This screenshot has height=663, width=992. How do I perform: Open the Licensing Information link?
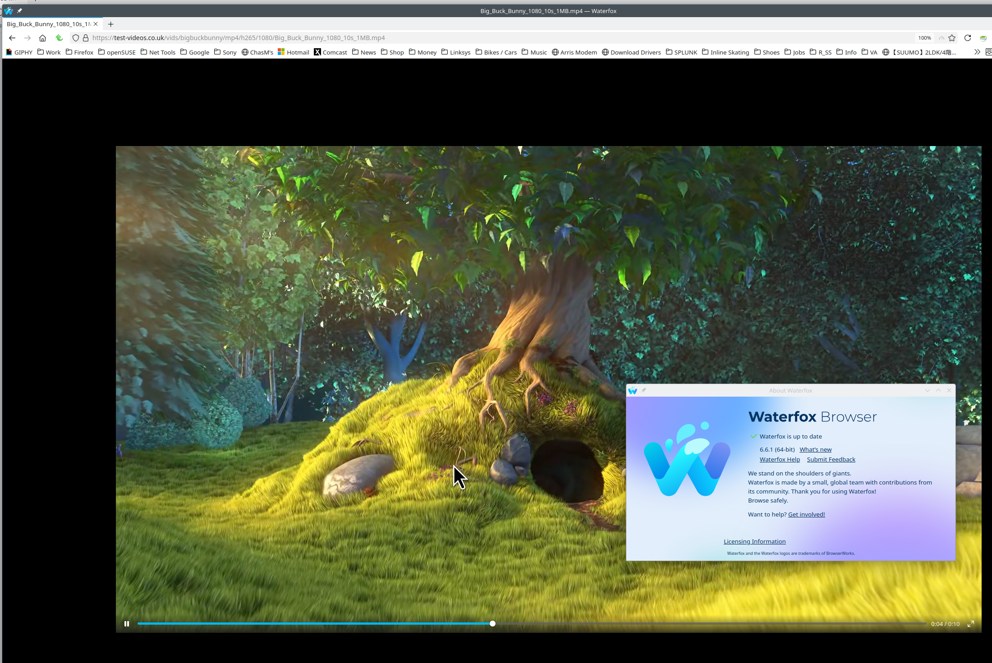[754, 541]
